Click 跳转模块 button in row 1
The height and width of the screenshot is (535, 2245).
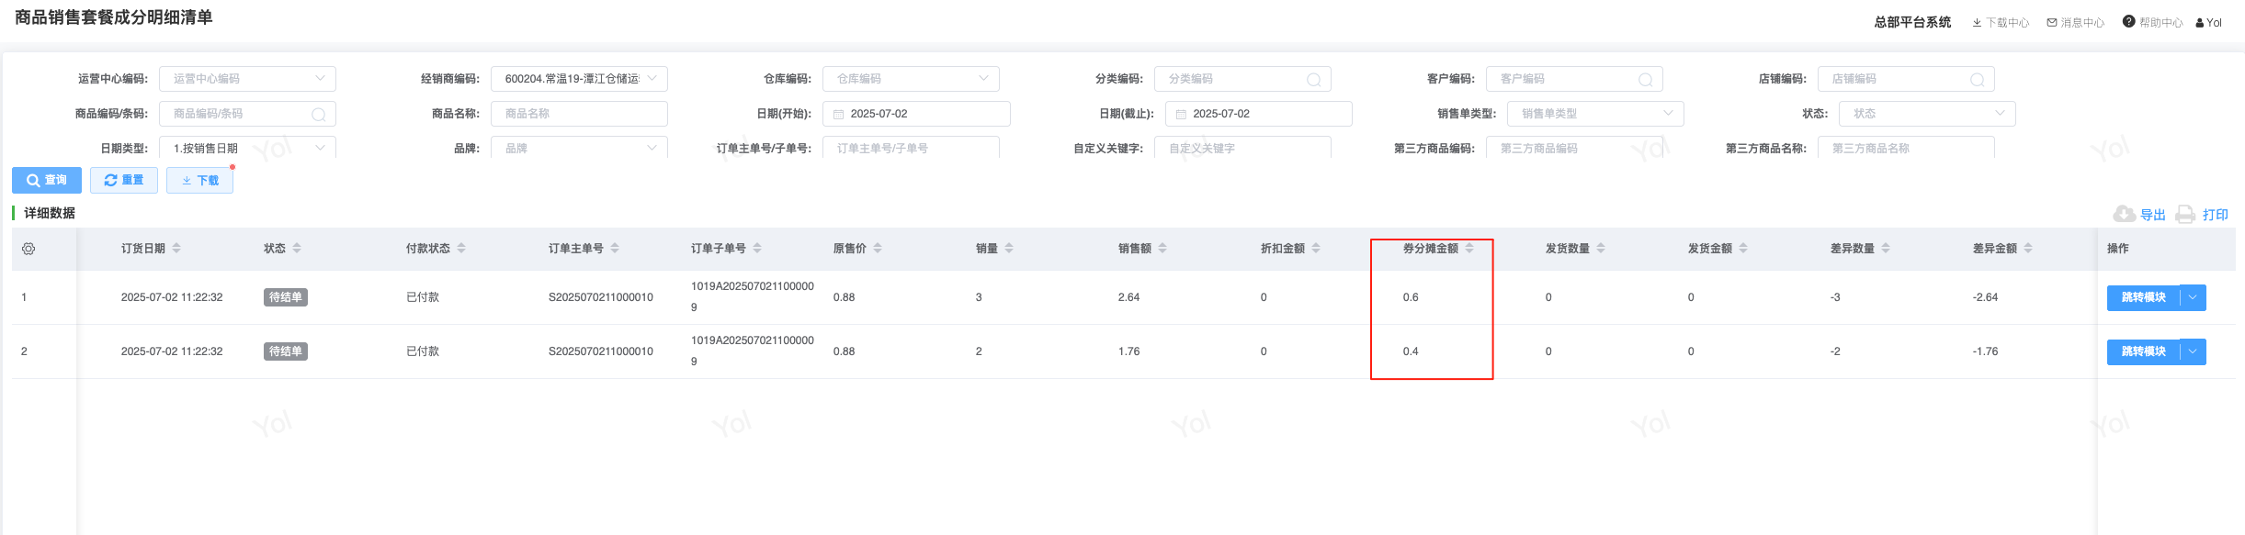pyautogui.click(x=2143, y=297)
